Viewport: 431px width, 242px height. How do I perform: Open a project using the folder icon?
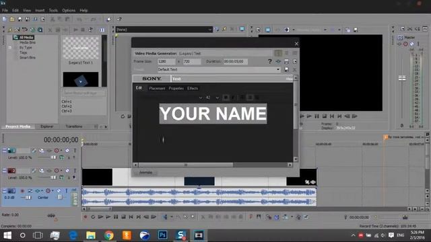[x=12, y=19]
